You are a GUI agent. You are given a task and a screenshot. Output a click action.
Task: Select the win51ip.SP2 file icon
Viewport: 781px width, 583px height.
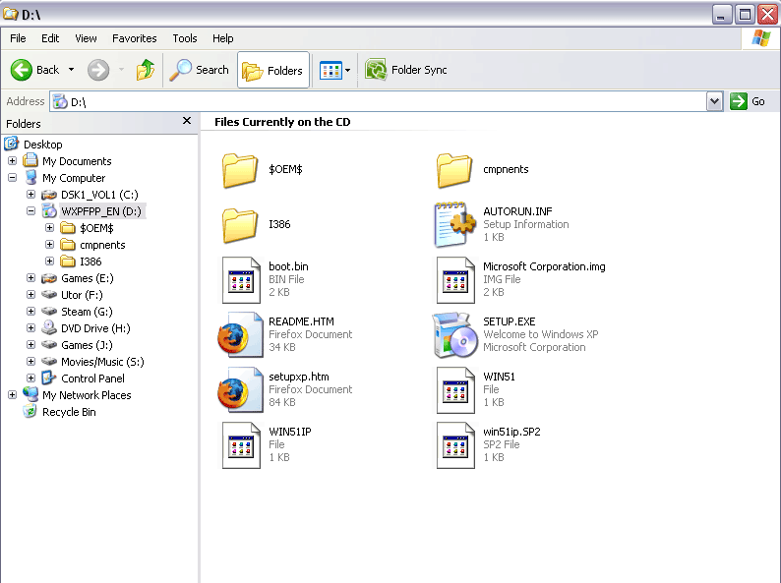(x=455, y=445)
